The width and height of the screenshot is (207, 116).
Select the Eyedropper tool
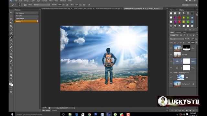11,30
